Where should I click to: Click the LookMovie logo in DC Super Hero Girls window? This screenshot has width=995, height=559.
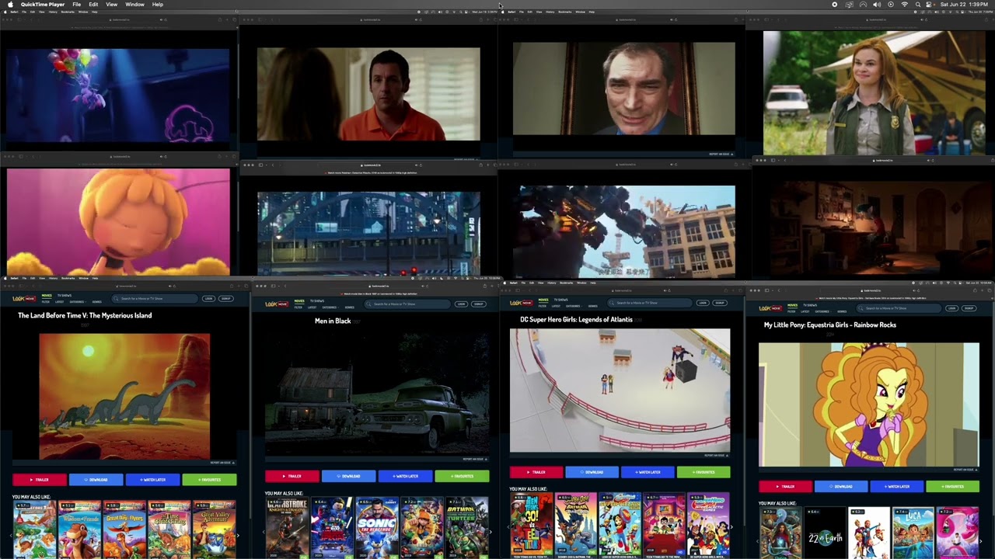tap(522, 302)
